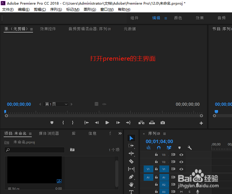Click Mark Out button in source monitor
This screenshot has height=194, width=232.
73,123
